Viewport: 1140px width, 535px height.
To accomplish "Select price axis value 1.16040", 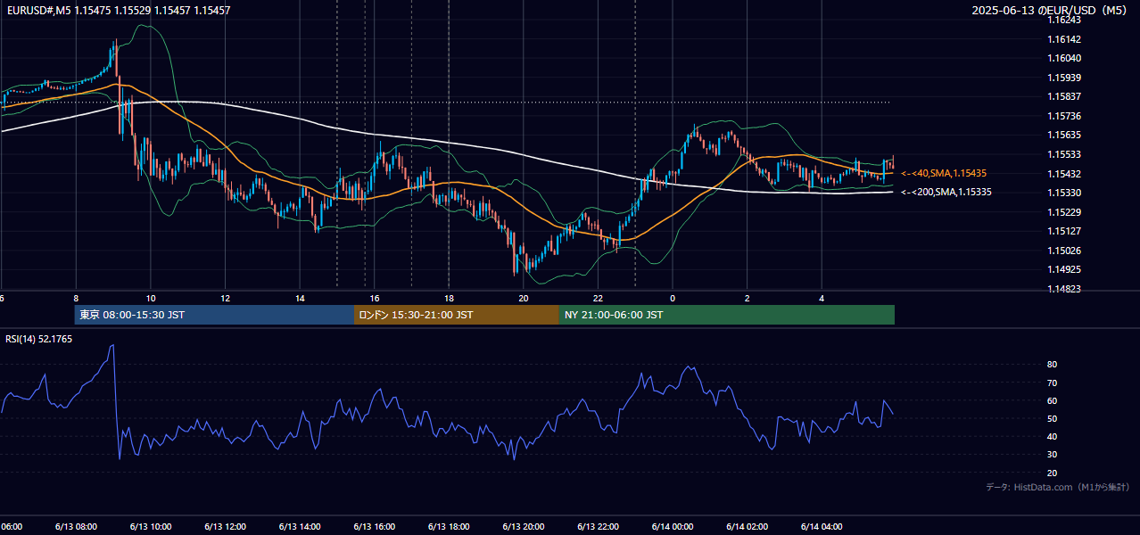I will click(1065, 58).
